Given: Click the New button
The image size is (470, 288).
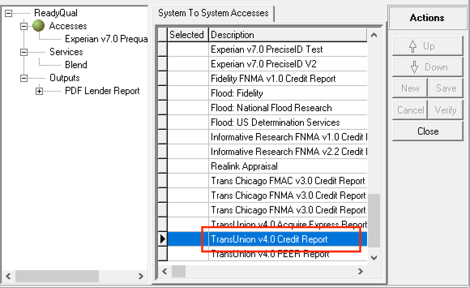Looking at the screenshot, I should (x=410, y=88).
